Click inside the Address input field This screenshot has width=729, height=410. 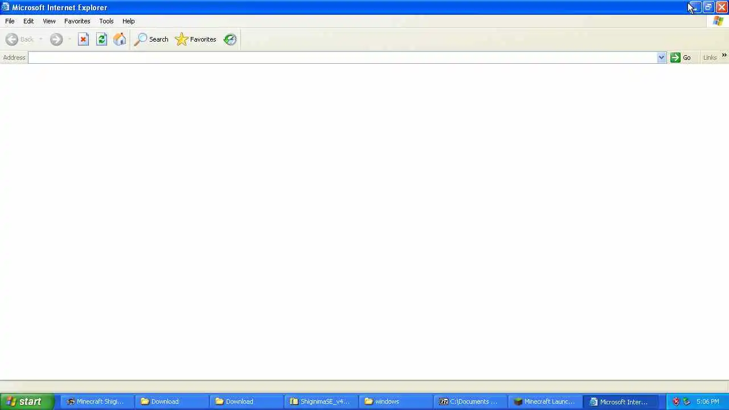pyautogui.click(x=342, y=58)
